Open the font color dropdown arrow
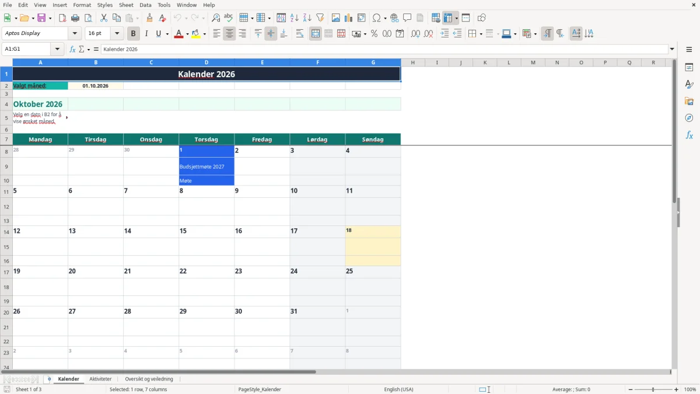Viewport: 700px width, 394px height. [187, 34]
